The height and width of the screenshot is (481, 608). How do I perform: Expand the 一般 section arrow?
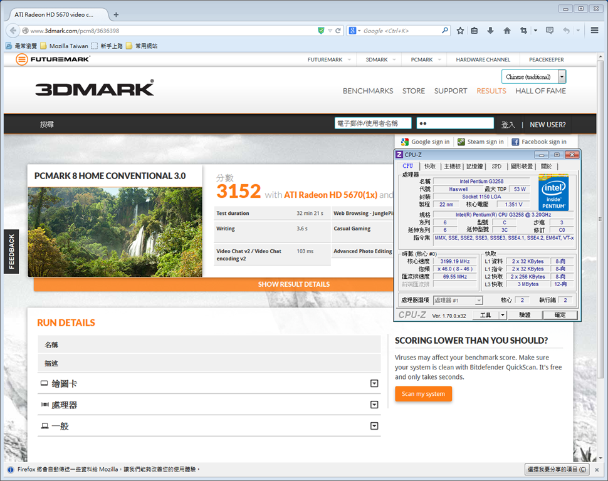374,426
